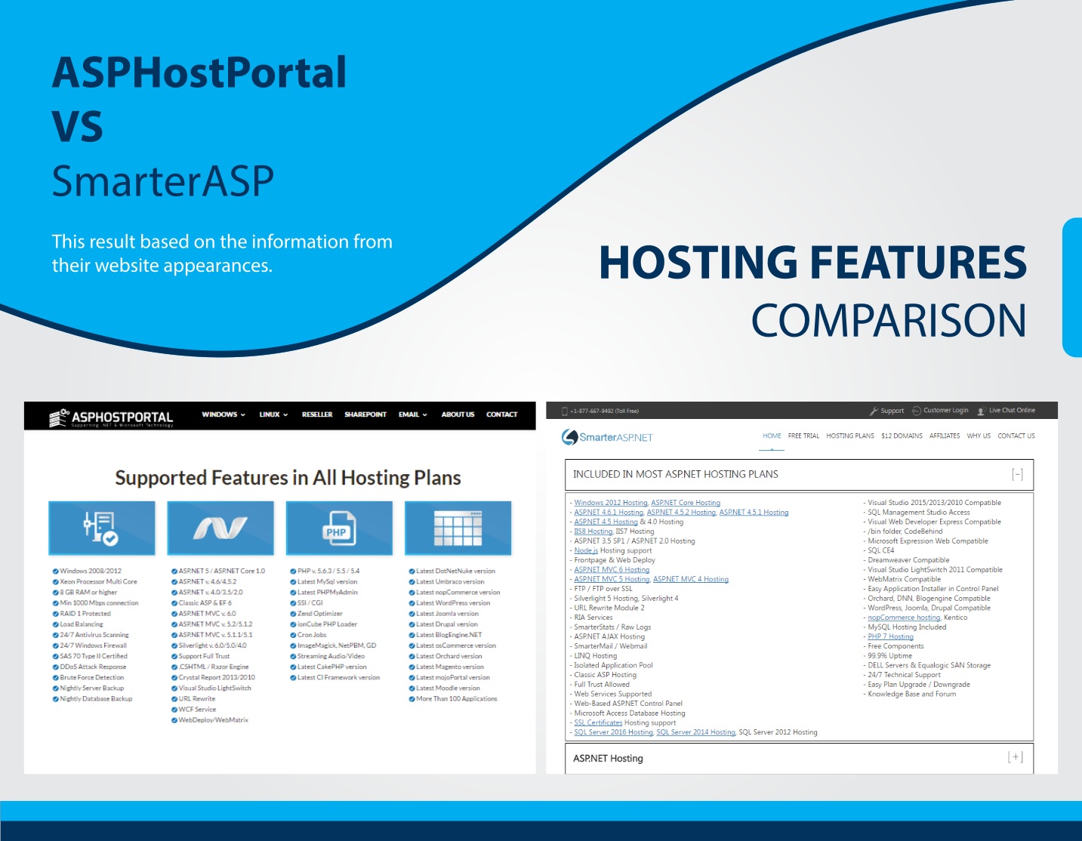Image resolution: width=1082 pixels, height=841 pixels.
Task: Open the Node.js link
Action: [586, 551]
